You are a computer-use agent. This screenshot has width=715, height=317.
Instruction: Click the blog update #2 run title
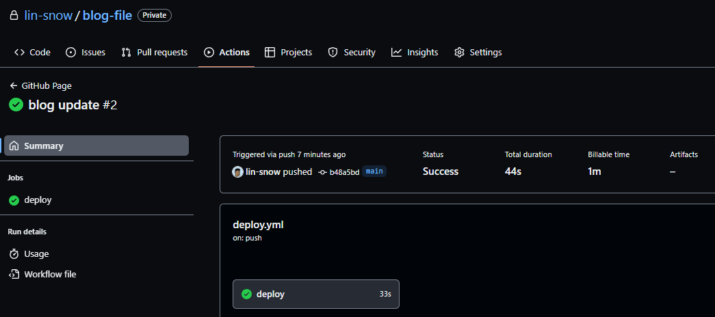point(73,105)
